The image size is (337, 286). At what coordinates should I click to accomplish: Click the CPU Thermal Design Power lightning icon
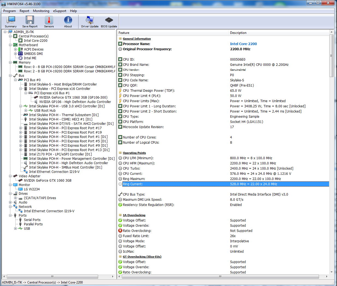120,91
